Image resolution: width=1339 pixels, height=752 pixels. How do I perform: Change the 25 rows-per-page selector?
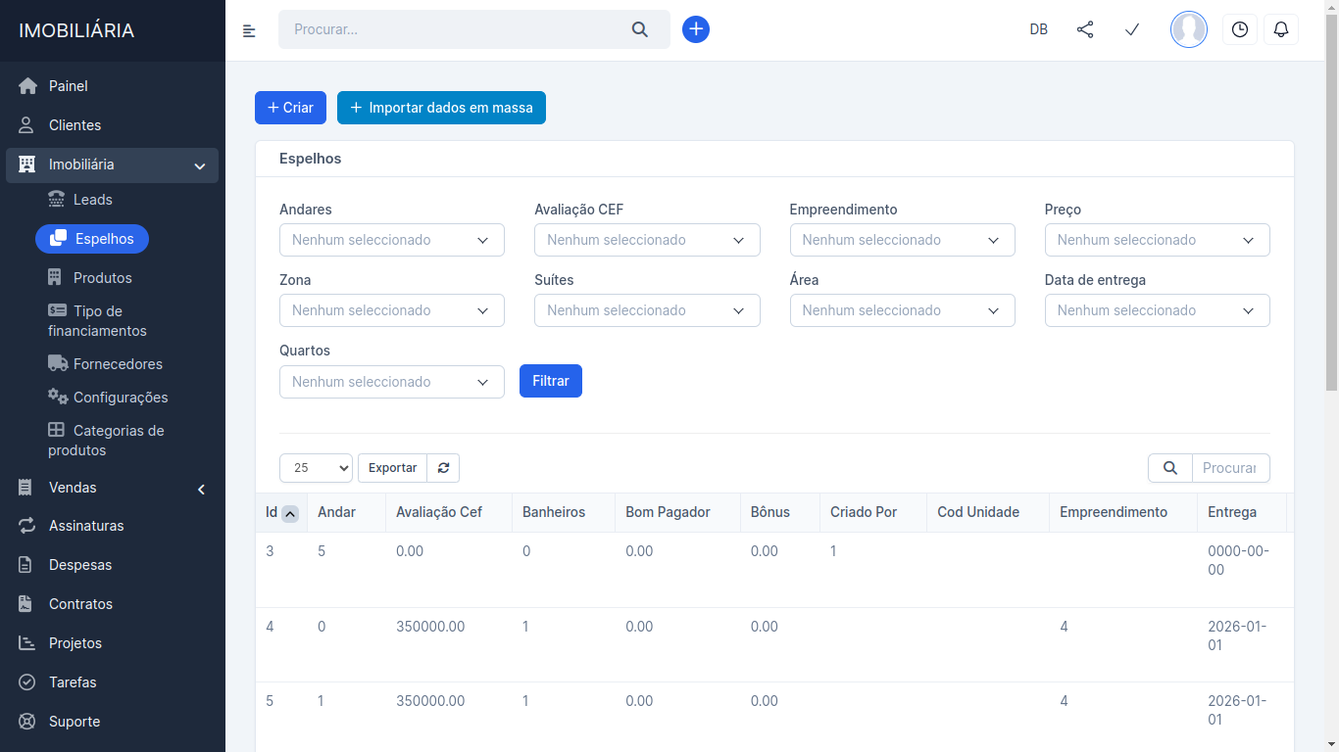pos(316,468)
